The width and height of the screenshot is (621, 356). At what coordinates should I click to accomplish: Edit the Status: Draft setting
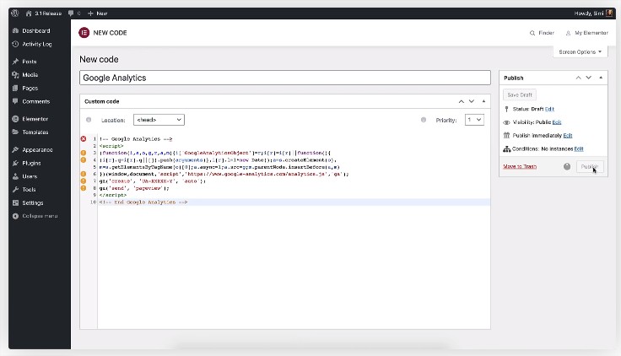(549, 109)
